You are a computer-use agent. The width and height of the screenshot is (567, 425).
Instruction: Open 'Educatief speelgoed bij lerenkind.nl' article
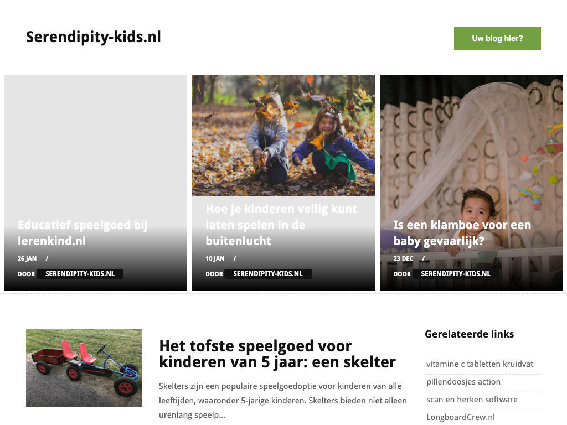click(83, 233)
